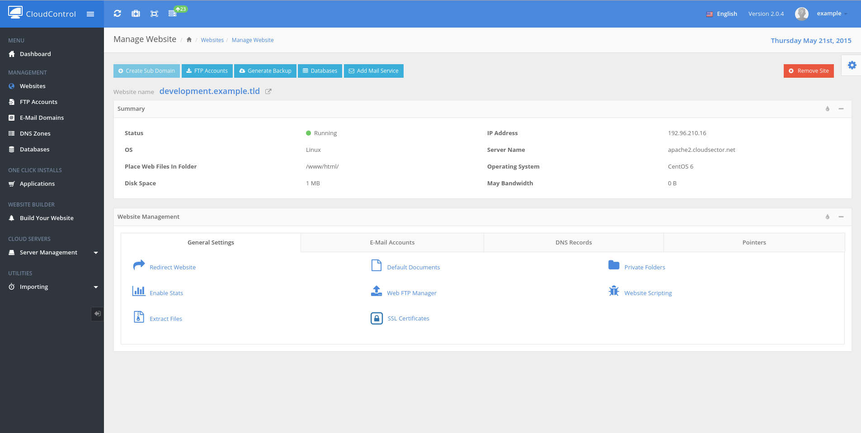Click Website Scripting link
This screenshot has height=433, width=861.
coord(648,293)
